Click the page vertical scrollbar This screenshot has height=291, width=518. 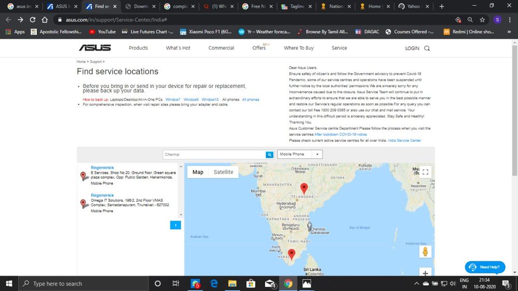(x=514, y=110)
